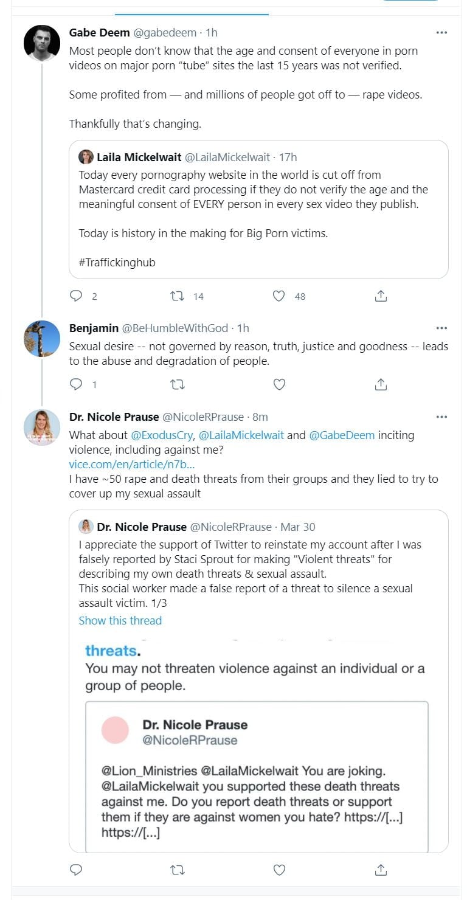This screenshot has height=900, width=467.
Task: Like Gabe Deem's tweet
Action: coord(279,296)
